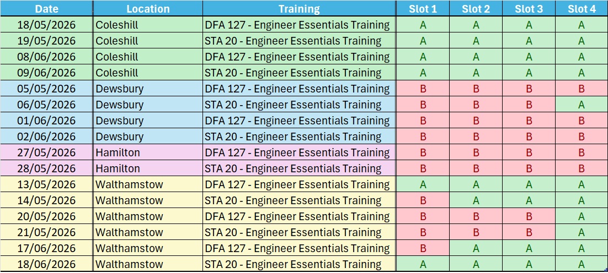The width and height of the screenshot is (608, 273).
Task: Select the Slot 1 column header
Action: pos(423,9)
